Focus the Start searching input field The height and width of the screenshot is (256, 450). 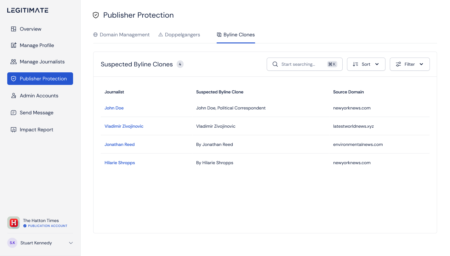point(302,64)
